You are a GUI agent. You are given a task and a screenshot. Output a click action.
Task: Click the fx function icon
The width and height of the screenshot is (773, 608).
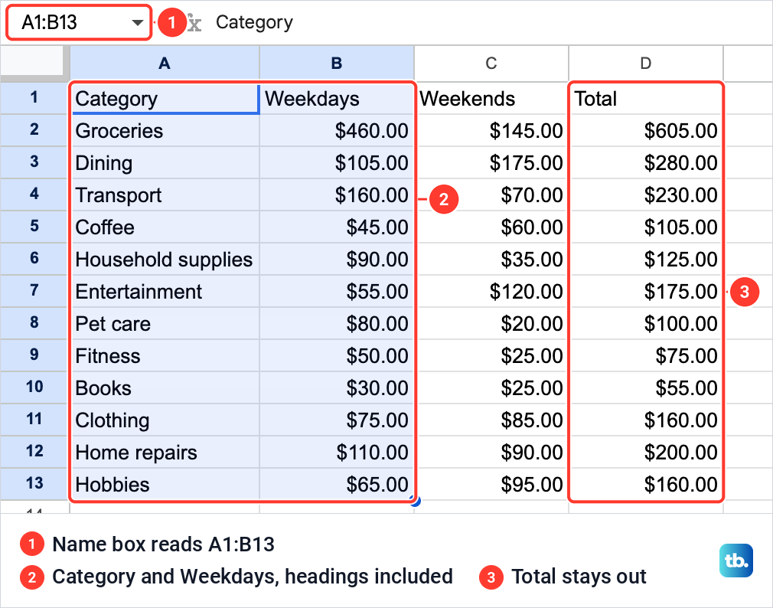tap(194, 23)
